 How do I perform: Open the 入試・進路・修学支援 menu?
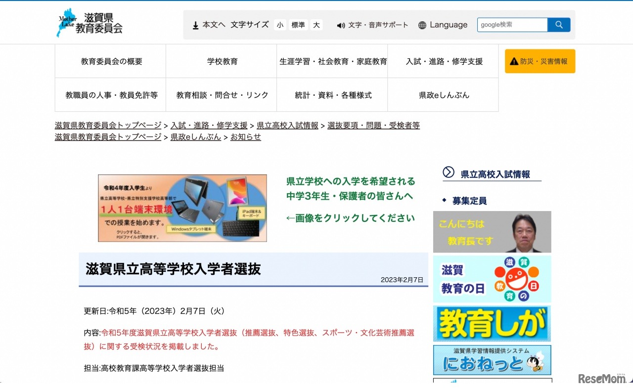coord(443,60)
